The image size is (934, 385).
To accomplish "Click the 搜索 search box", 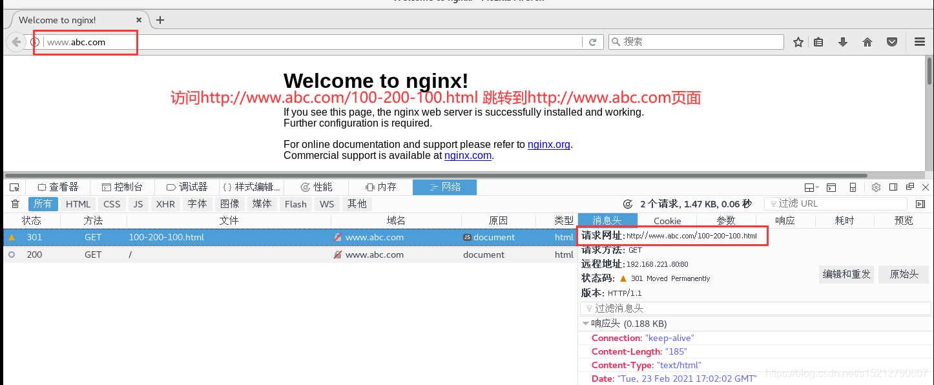I will [696, 42].
